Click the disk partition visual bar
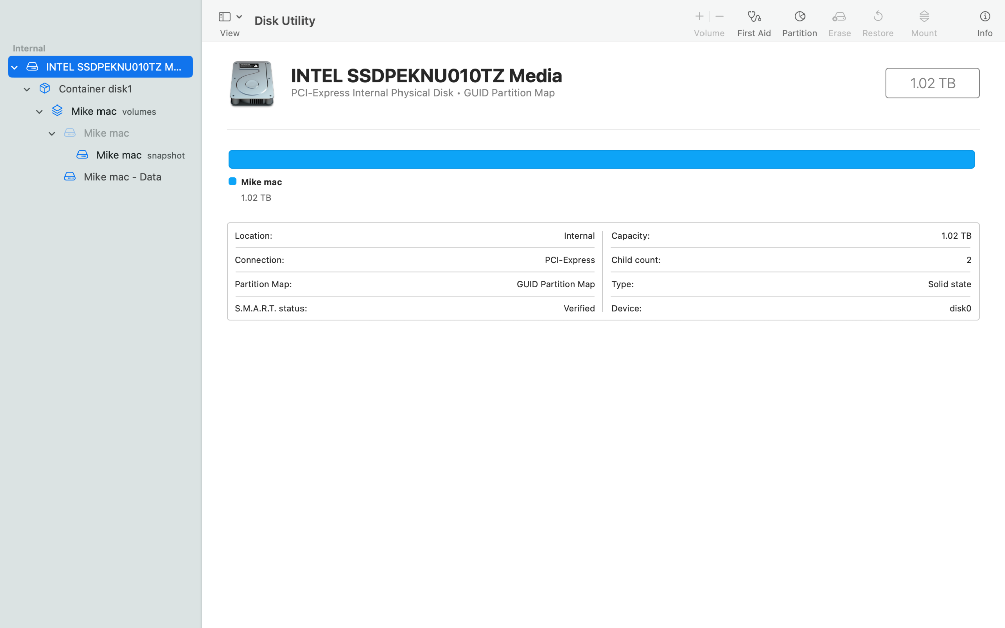The image size is (1005, 628). click(x=601, y=159)
